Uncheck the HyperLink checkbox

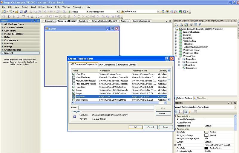coord(73,87)
